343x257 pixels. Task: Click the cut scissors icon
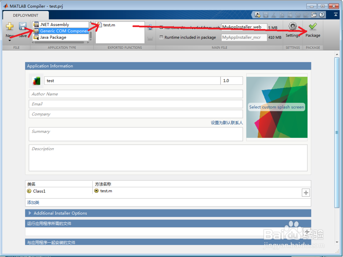point(274,15)
